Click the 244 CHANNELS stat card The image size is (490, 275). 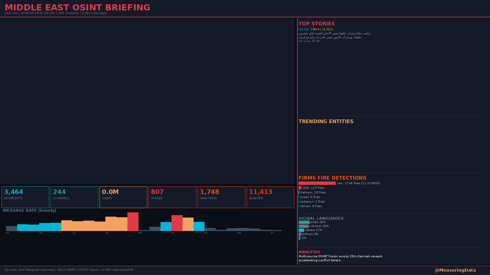pos(74,197)
